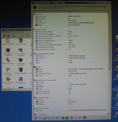Select the Fixed Hole Present row
118x122 pixels.
click(x=71, y=93)
